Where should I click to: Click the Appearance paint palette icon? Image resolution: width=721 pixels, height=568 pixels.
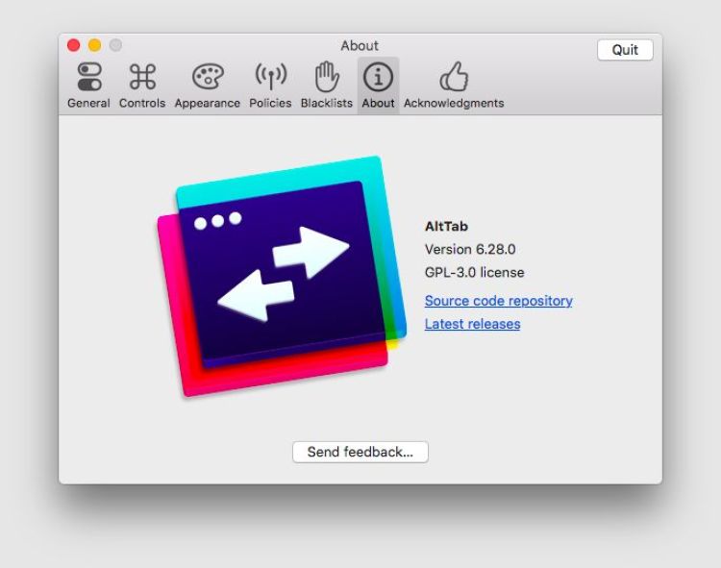208,77
